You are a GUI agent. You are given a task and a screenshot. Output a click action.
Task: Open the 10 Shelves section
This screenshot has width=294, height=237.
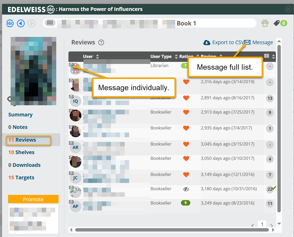coord(21,153)
